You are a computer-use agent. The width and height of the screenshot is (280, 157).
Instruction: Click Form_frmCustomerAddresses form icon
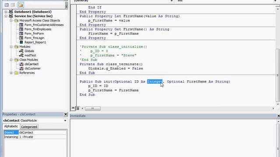point(21,25)
